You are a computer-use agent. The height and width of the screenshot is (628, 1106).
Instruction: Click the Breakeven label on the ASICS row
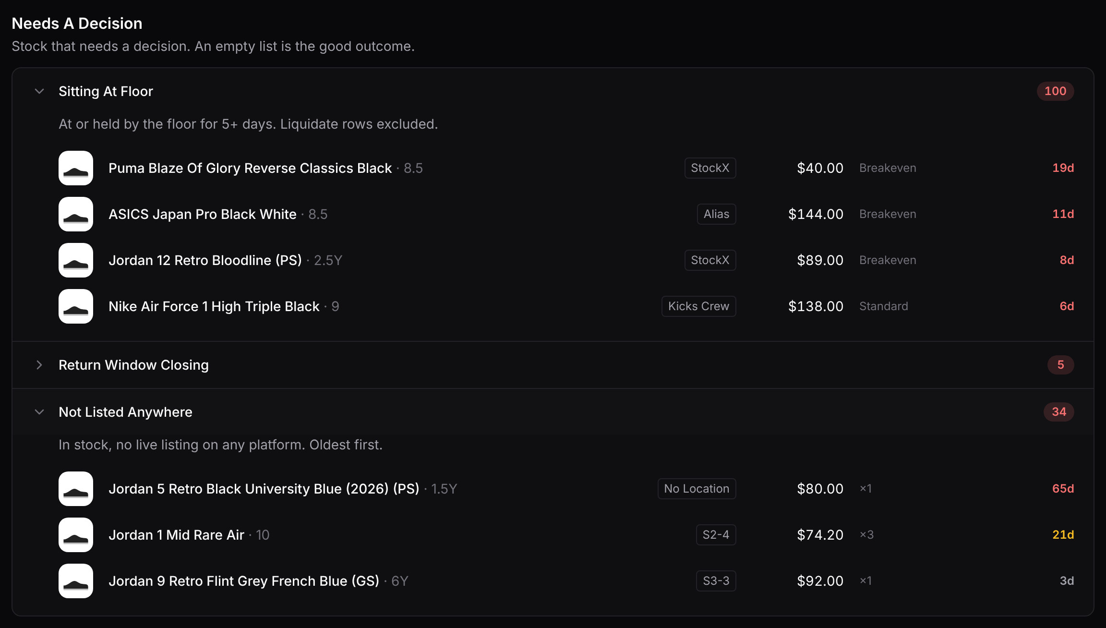point(888,214)
